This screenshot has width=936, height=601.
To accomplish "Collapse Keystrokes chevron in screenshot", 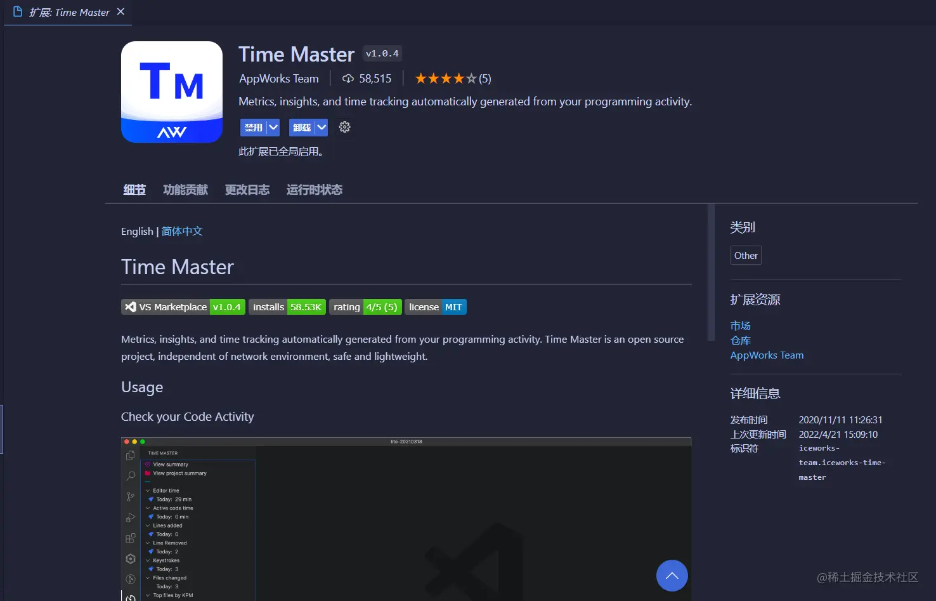I will coord(148,560).
